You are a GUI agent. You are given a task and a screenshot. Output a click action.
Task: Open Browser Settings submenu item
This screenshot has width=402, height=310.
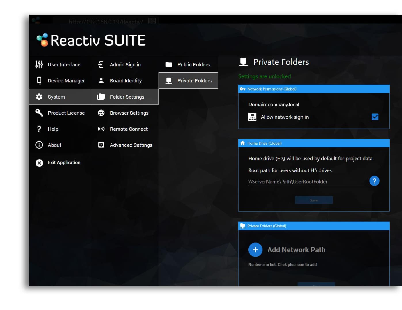click(125, 113)
